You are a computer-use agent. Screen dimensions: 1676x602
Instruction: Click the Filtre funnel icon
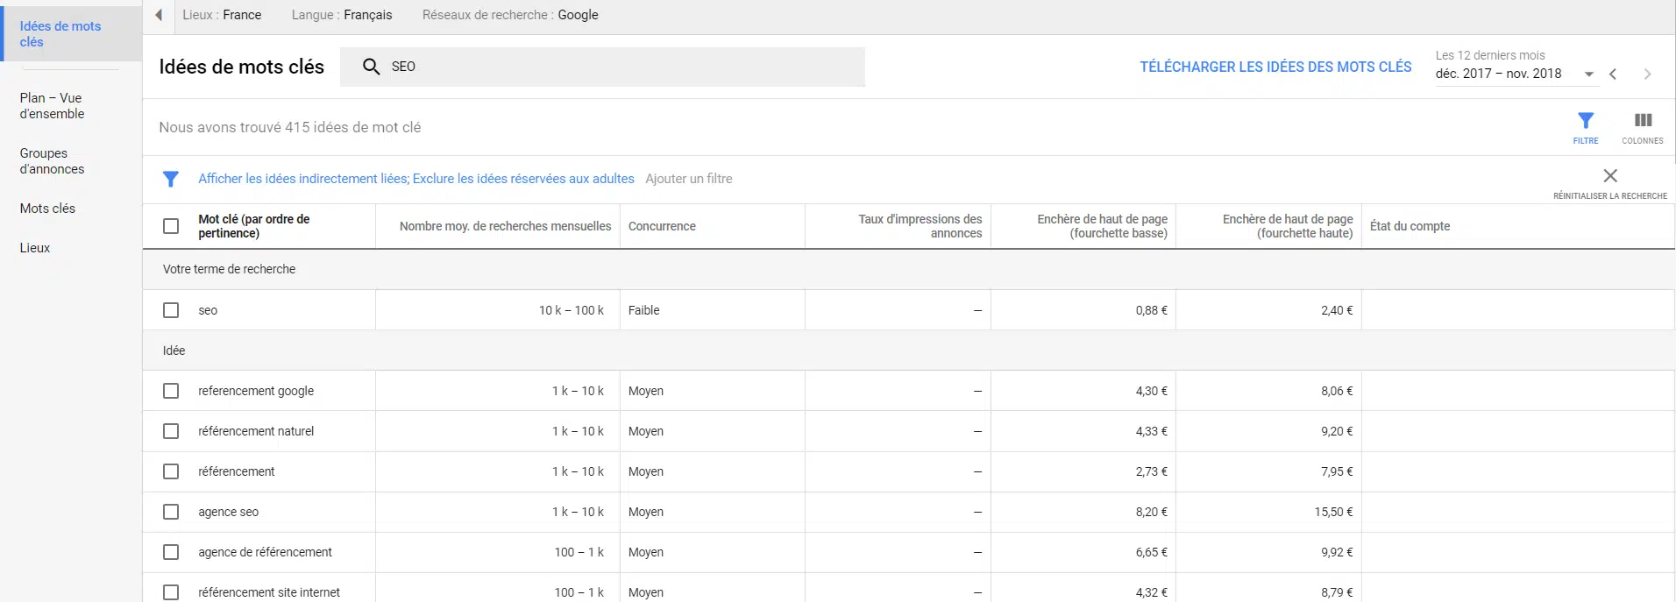[x=1585, y=122]
